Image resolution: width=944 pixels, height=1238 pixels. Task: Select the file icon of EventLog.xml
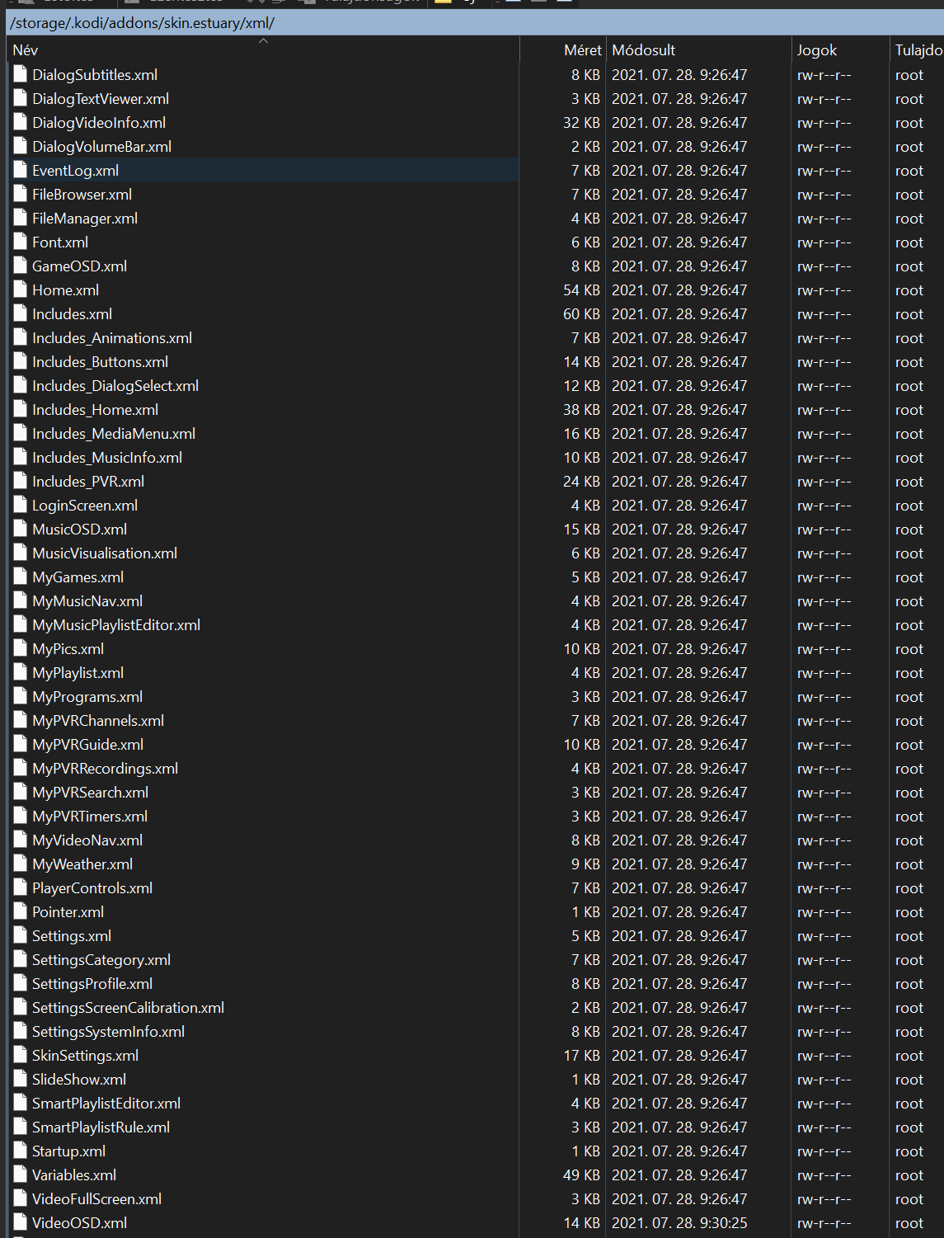coord(21,170)
